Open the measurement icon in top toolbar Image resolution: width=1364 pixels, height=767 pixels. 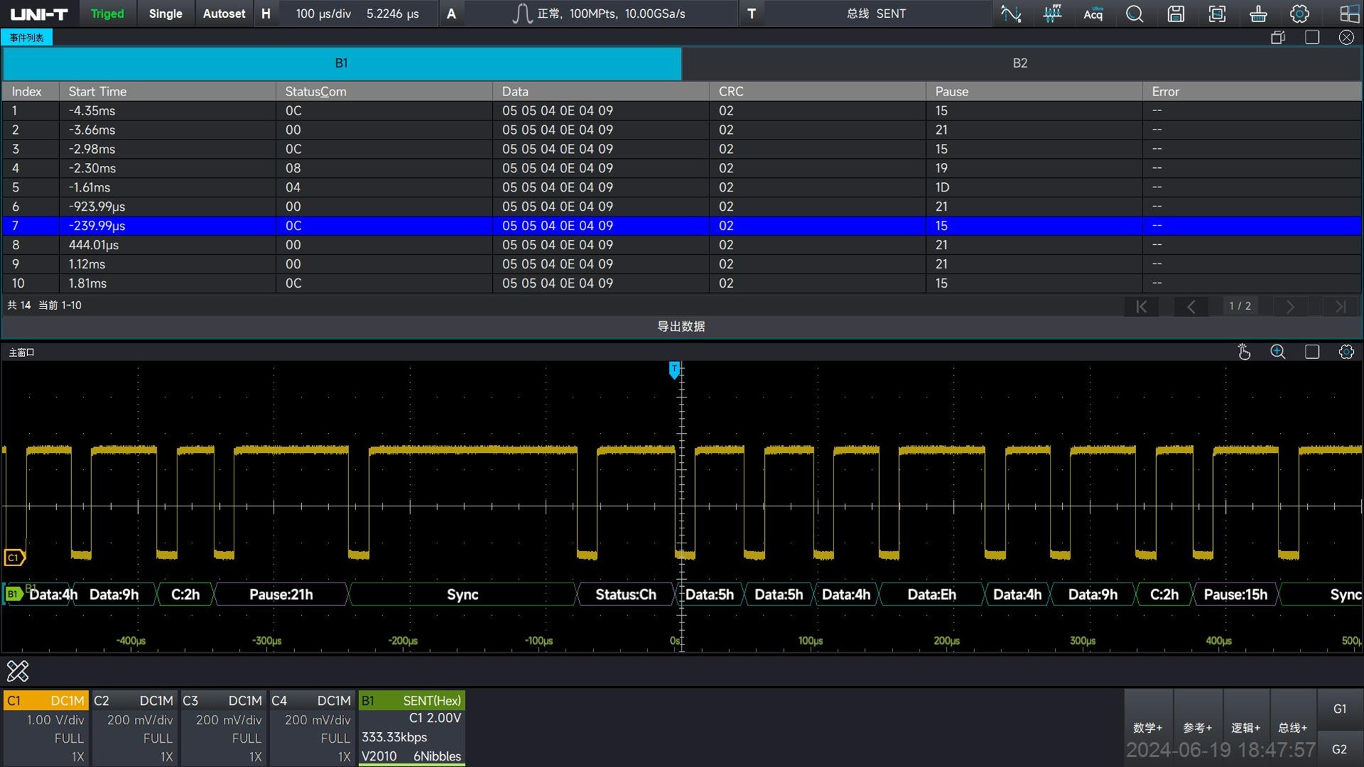pos(1011,14)
